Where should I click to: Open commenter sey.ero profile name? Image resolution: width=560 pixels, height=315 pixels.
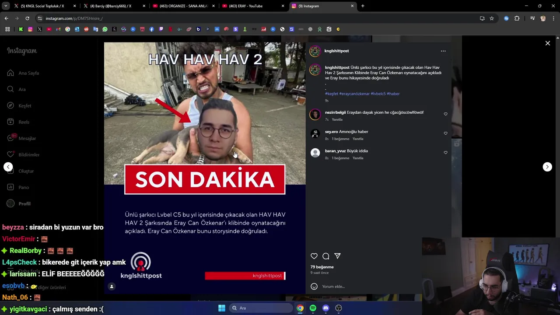point(331,132)
